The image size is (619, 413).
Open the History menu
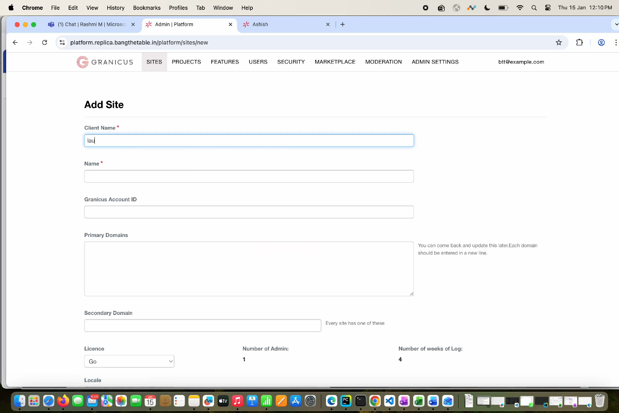tap(115, 8)
